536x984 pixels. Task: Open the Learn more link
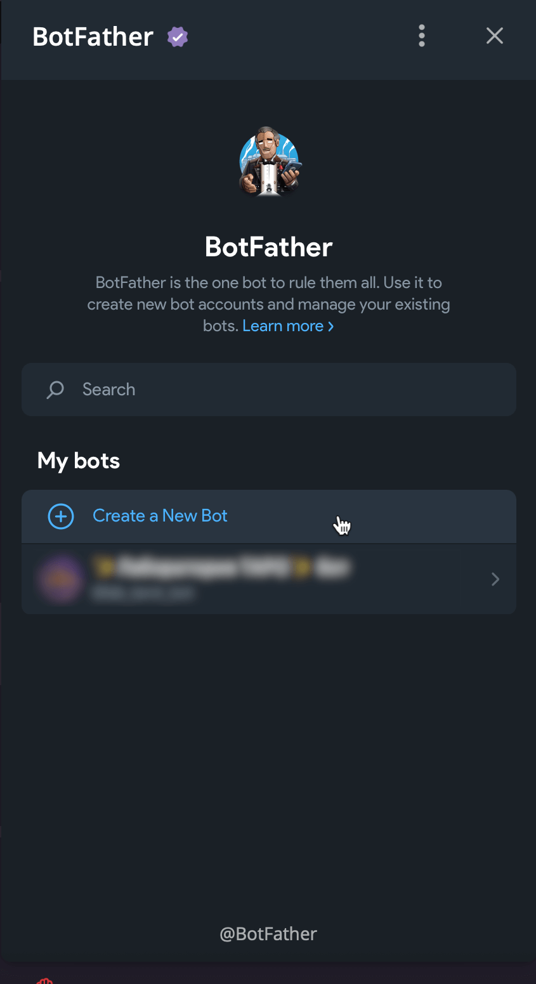tap(283, 326)
